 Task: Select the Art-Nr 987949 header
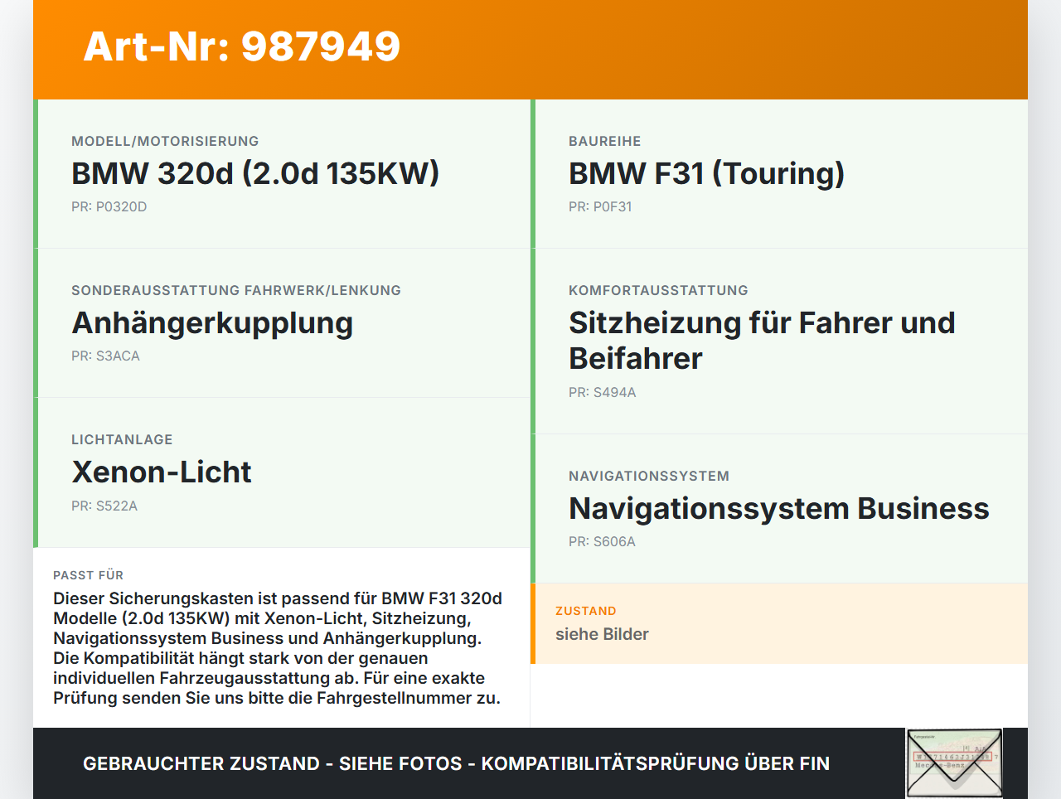click(x=241, y=47)
